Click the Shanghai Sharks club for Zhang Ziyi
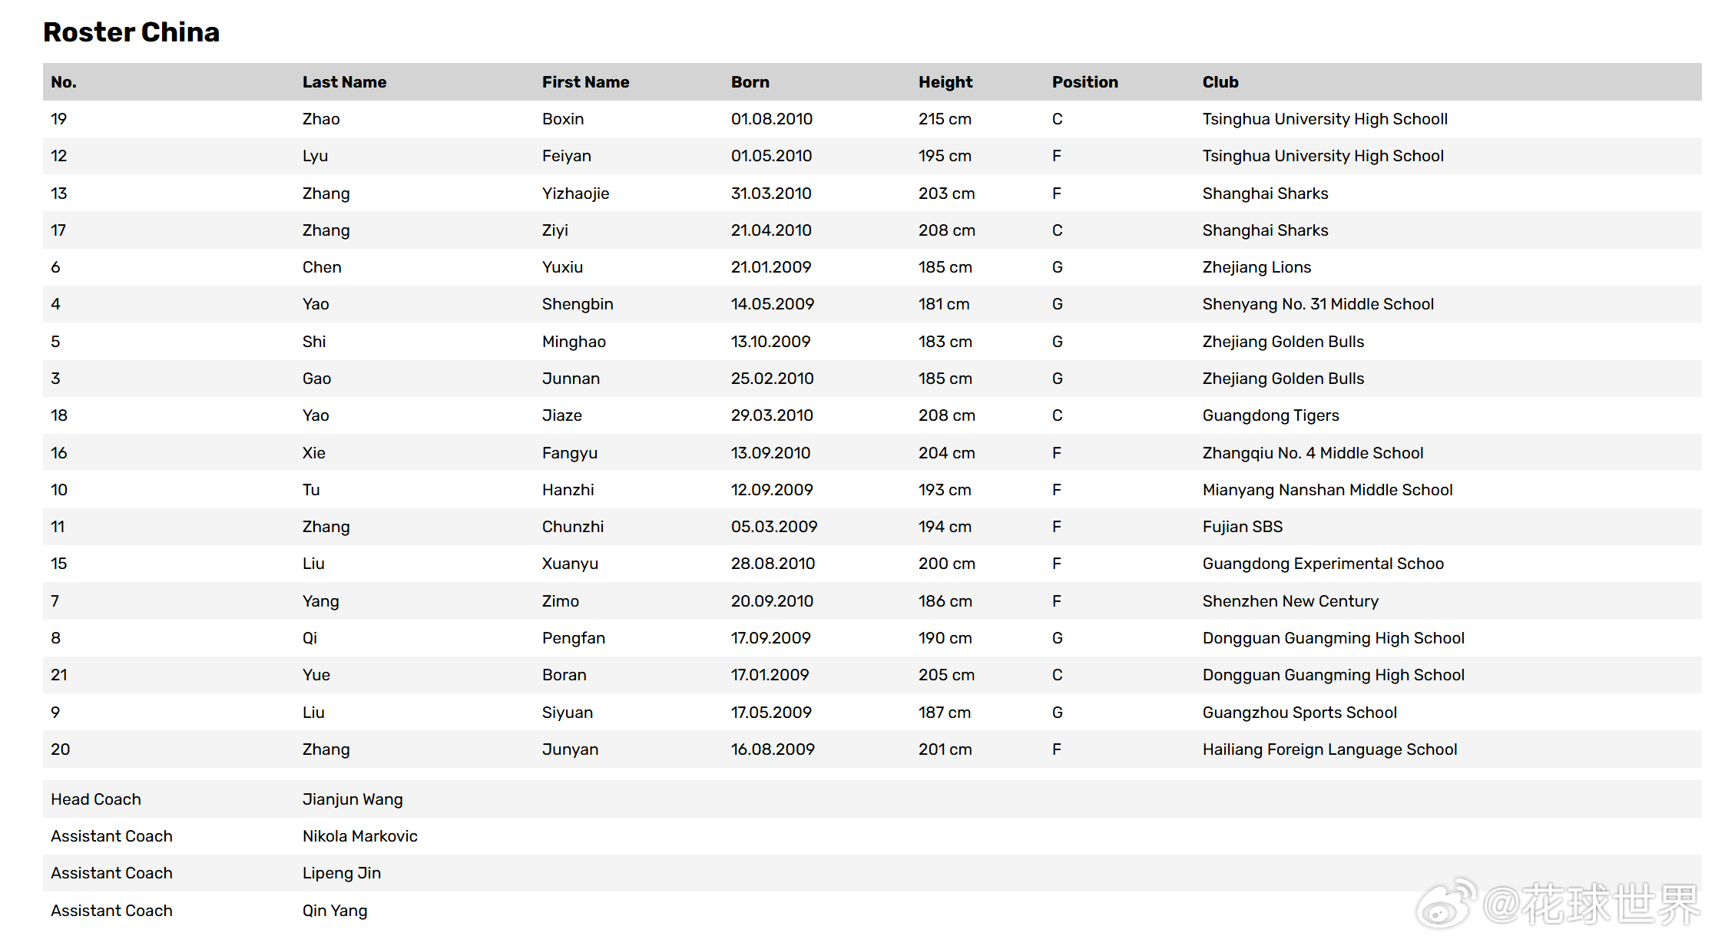 (1264, 230)
